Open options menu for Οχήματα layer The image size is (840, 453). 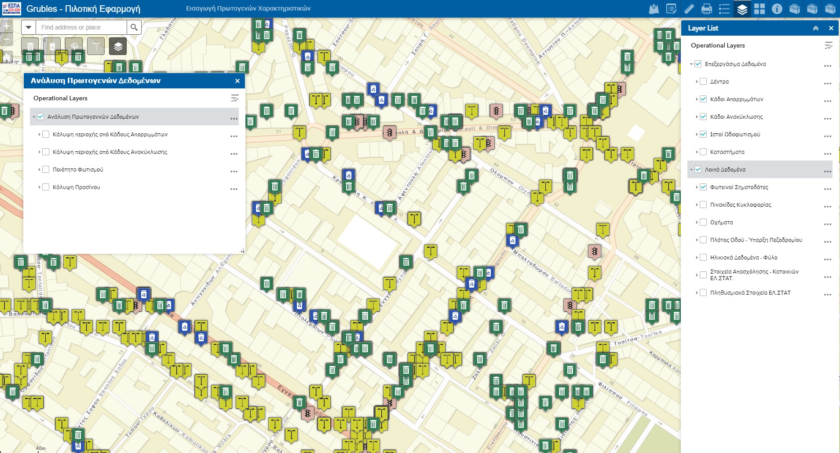(827, 224)
